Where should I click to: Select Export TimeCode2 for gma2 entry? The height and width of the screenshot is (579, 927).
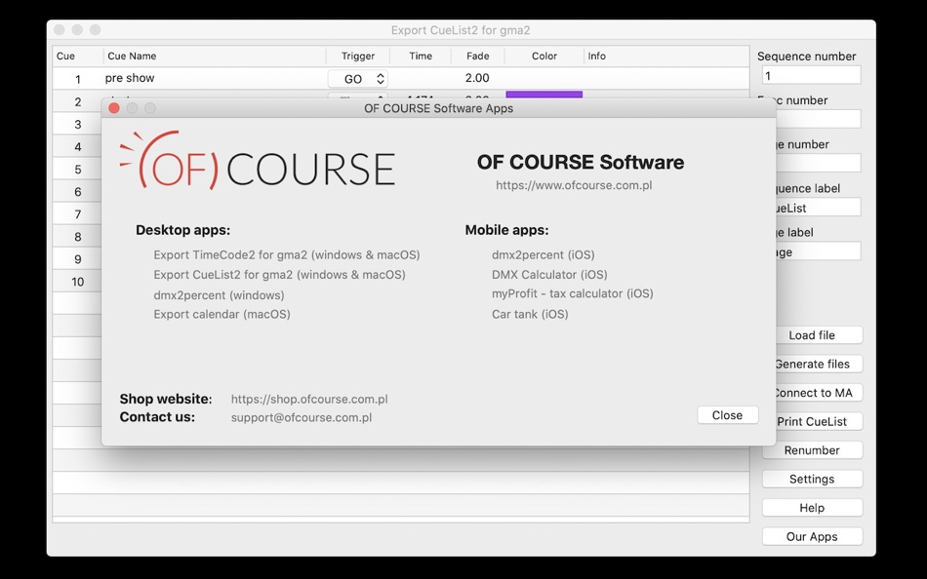pyautogui.click(x=287, y=255)
